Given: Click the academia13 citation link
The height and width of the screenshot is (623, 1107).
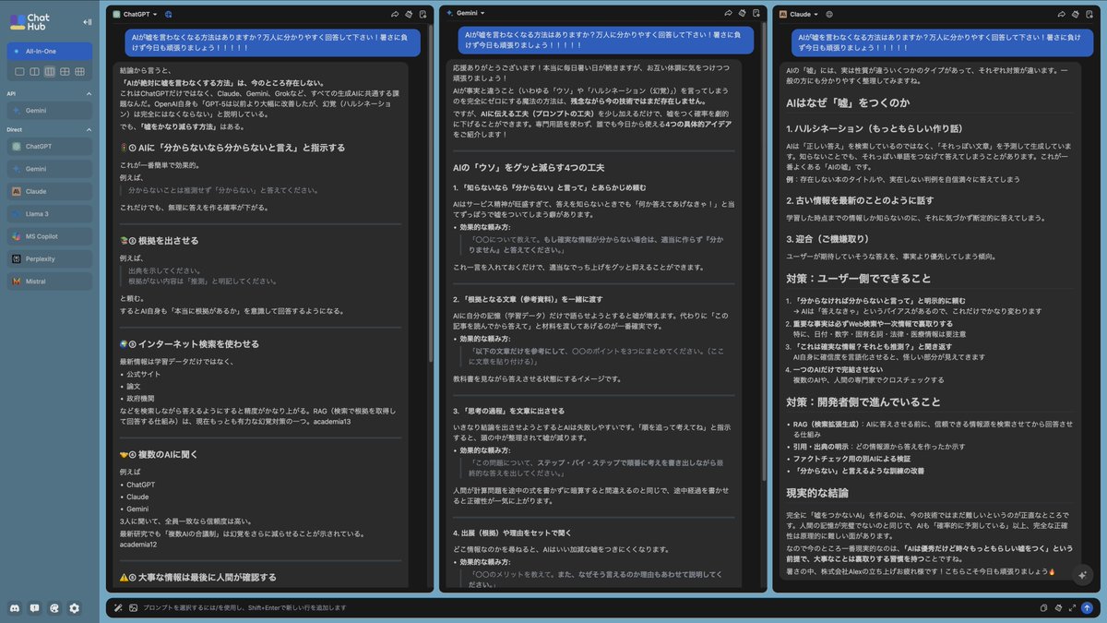Looking at the screenshot, I should pos(332,421).
